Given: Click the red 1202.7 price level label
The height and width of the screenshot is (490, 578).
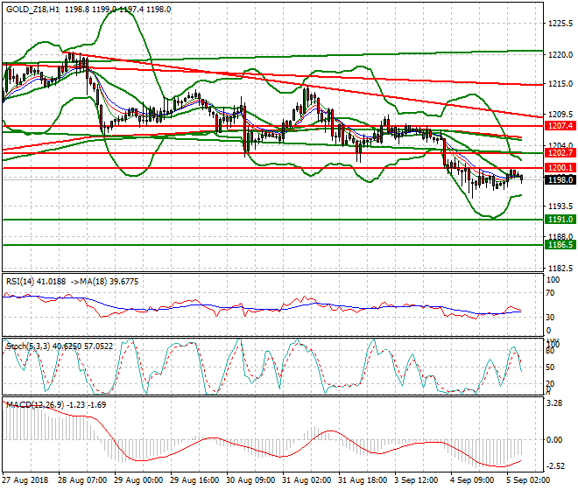Looking at the screenshot, I should click(x=560, y=153).
